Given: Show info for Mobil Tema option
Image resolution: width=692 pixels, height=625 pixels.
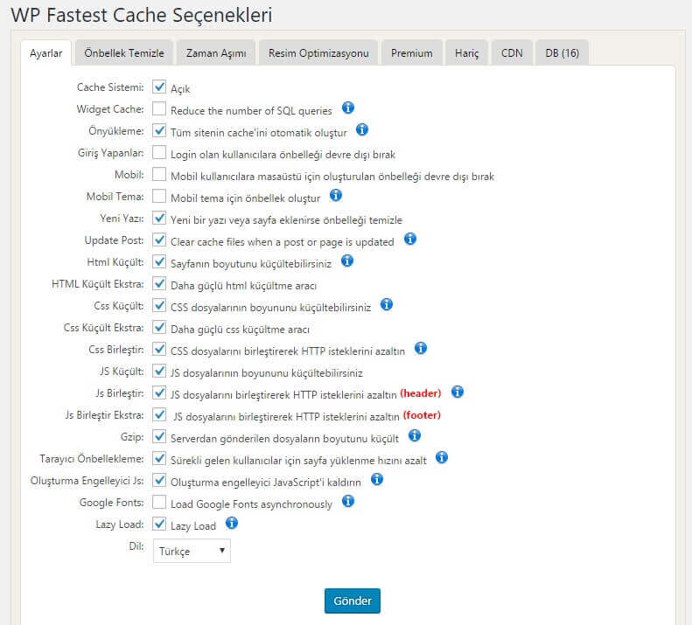Looking at the screenshot, I should pos(336,195).
